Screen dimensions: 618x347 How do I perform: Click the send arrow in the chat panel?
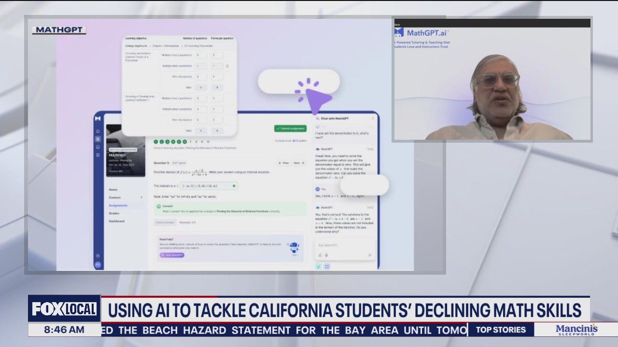[371, 254]
